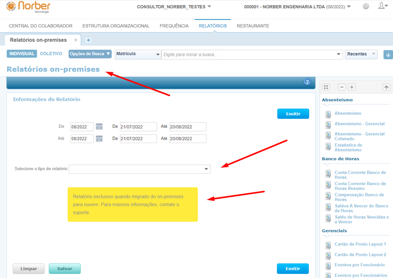Viewport: 393px width, 278px height.
Task: Click the blue help question mark icon
Action: 307,82
